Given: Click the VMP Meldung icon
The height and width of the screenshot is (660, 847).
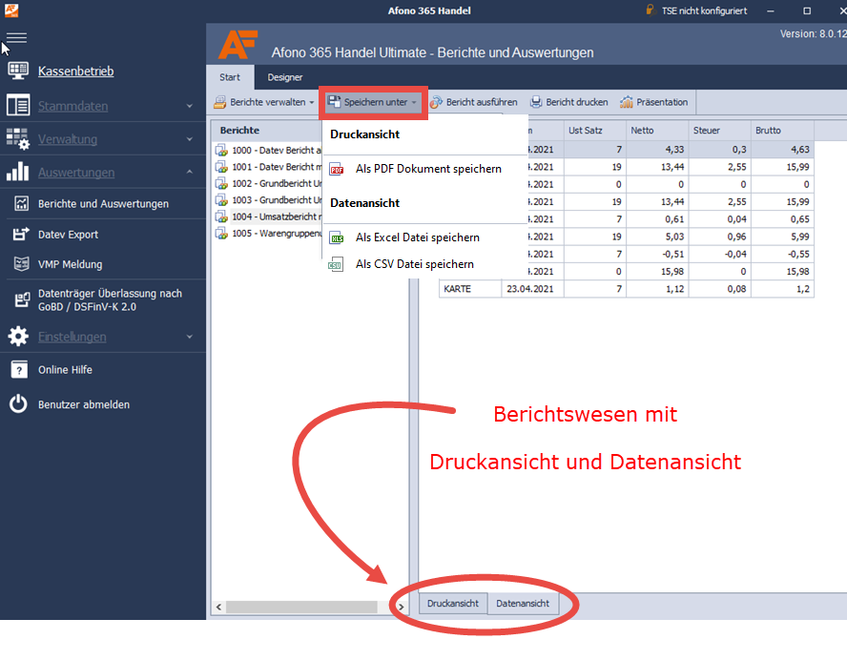Looking at the screenshot, I should tap(21, 264).
